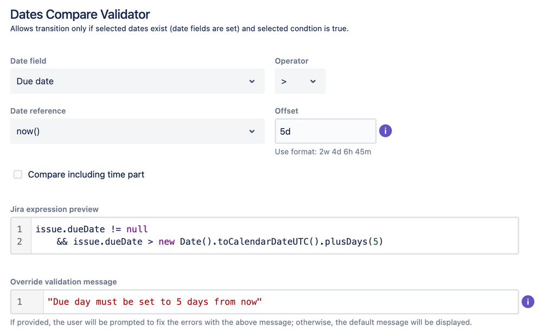Open the Date field dropdown chevron
Screen dimensions: 542x336
pyautogui.click(x=252, y=81)
